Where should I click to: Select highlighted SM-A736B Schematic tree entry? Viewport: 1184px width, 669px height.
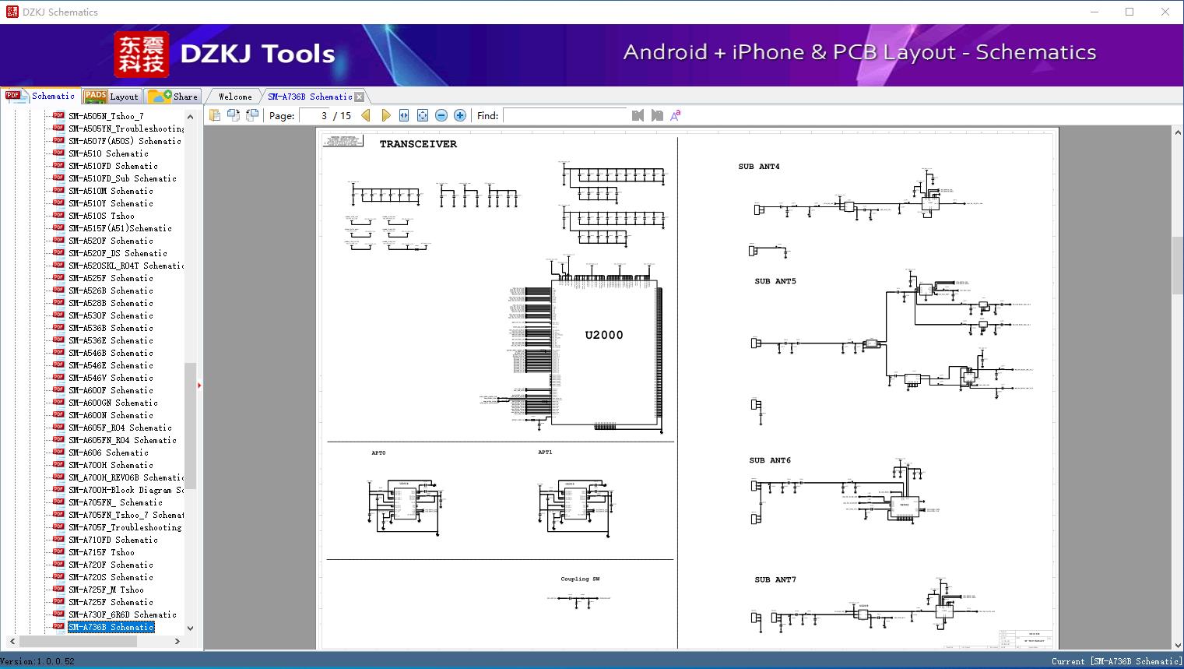tap(111, 627)
